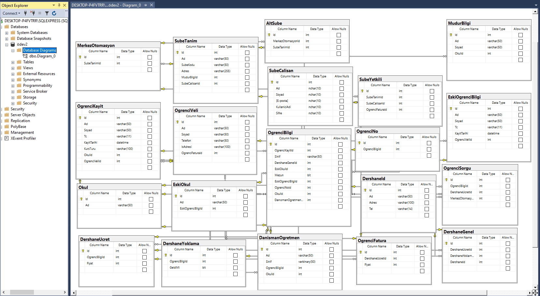Click the XEvent Profiler icon in the tree
The image size is (540, 296).
click(7, 138)
